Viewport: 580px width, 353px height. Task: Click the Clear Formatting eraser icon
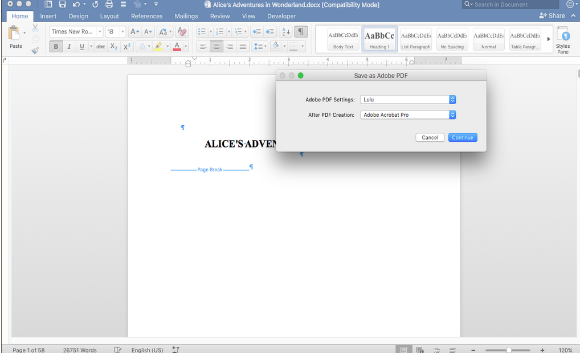coord(182,32)
